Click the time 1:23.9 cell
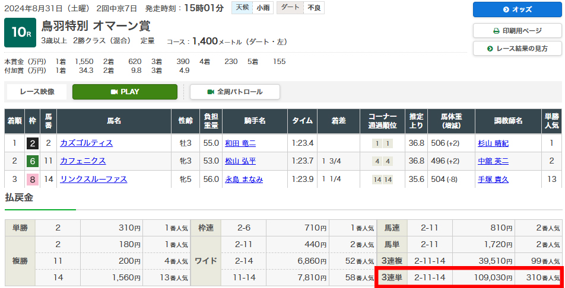 [303, 180]
